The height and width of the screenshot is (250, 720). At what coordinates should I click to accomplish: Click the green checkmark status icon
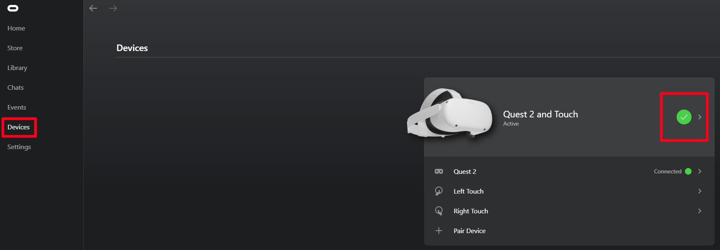684,117
